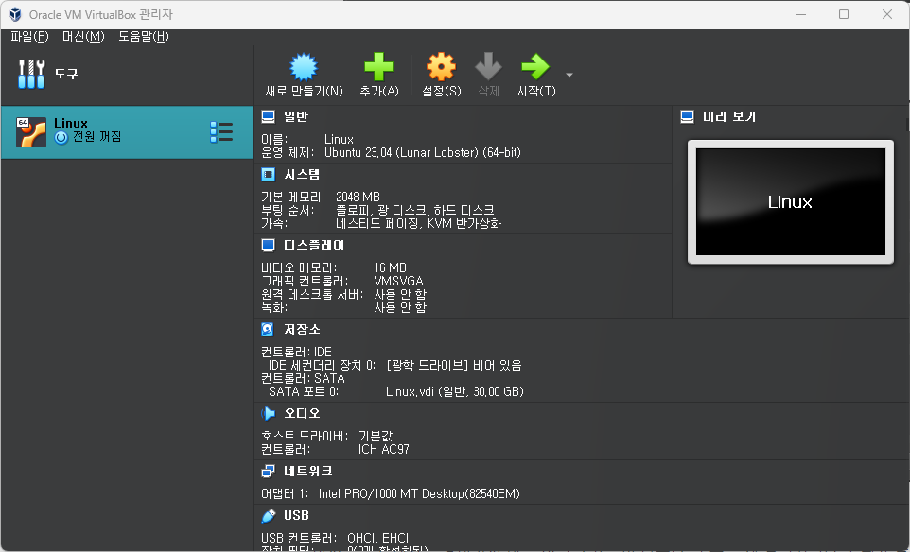Click [광학 드라이브] 비어 있음 entry
The width and height of the screenshot is (910, 552).
[x=454, y=365]
